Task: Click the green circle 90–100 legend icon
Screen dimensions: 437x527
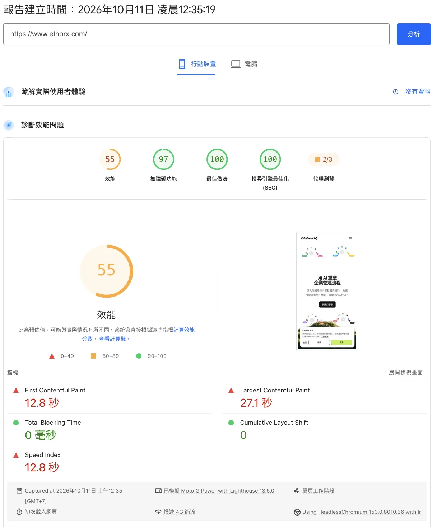Action: [x=139, y=356]
